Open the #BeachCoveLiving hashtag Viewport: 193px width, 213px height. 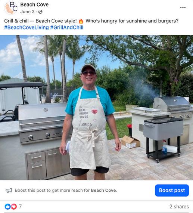(x=27, y=27)
